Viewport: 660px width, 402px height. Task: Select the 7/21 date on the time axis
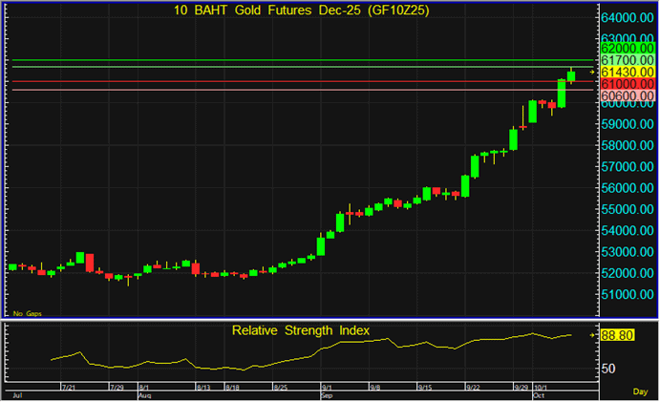(x=68, y=386)
